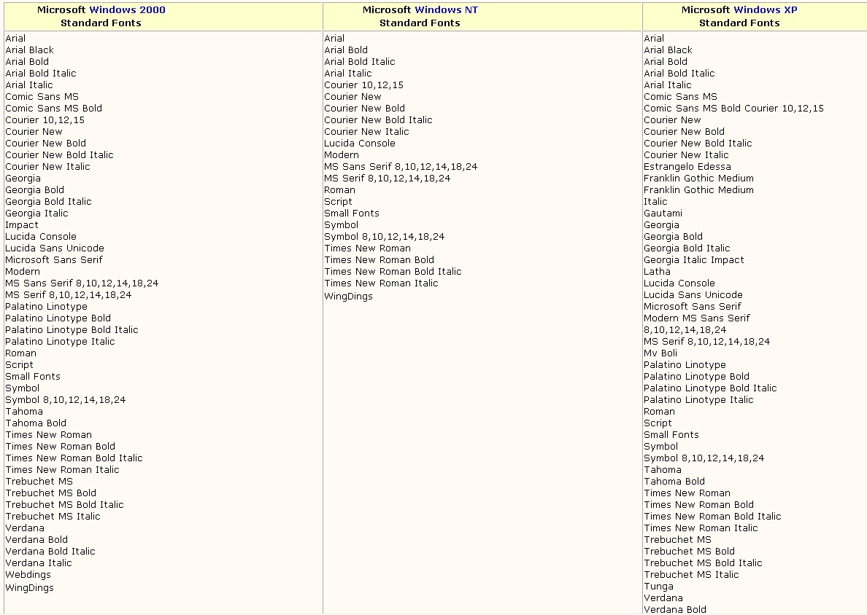Image resolution: width=867 pixels, height=615 pixels.
Task: Click Modern in the Windows NT column
Action: (x=342, y=155)
